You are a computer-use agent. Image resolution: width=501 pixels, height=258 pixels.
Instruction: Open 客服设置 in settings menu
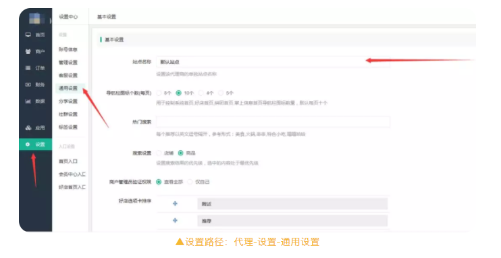[68, 75]
